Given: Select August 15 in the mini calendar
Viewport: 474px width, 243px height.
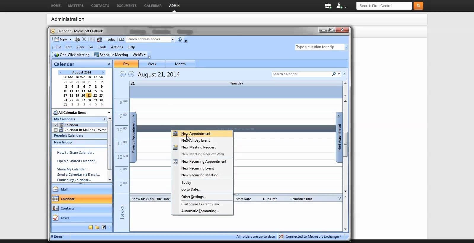Looking at the screenshot, I should [x=95, y=91].
